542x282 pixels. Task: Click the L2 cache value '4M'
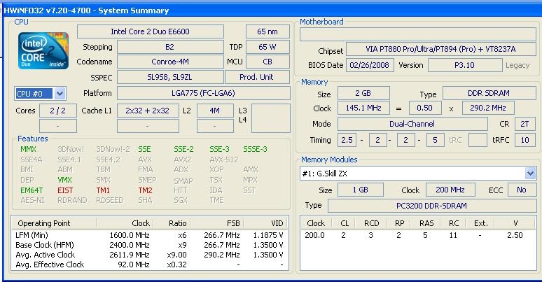point(215,111)
